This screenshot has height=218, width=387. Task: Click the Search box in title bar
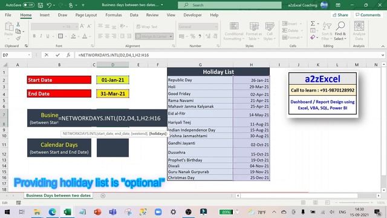(230, 5)
